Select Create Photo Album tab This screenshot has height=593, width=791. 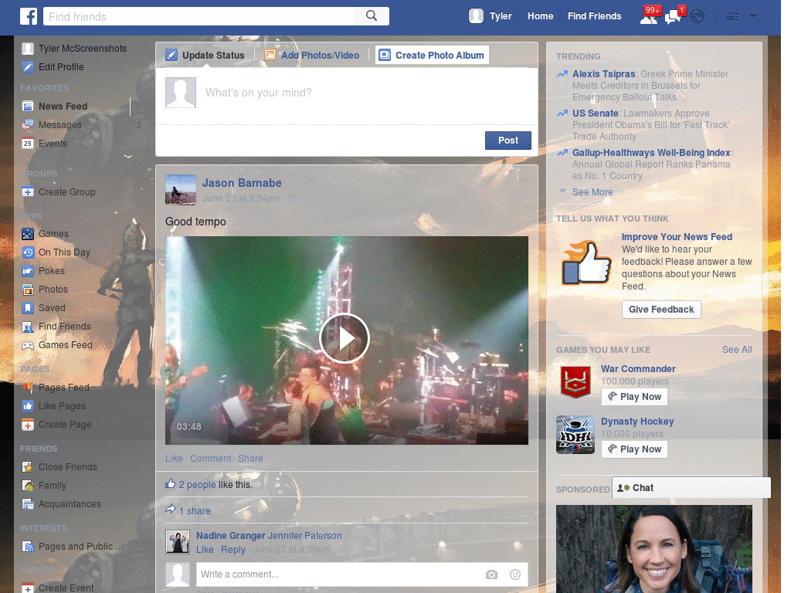click(432, 55)
